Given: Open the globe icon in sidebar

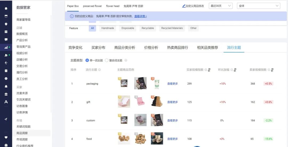Looking at the screenshot, I should [6, 78].
